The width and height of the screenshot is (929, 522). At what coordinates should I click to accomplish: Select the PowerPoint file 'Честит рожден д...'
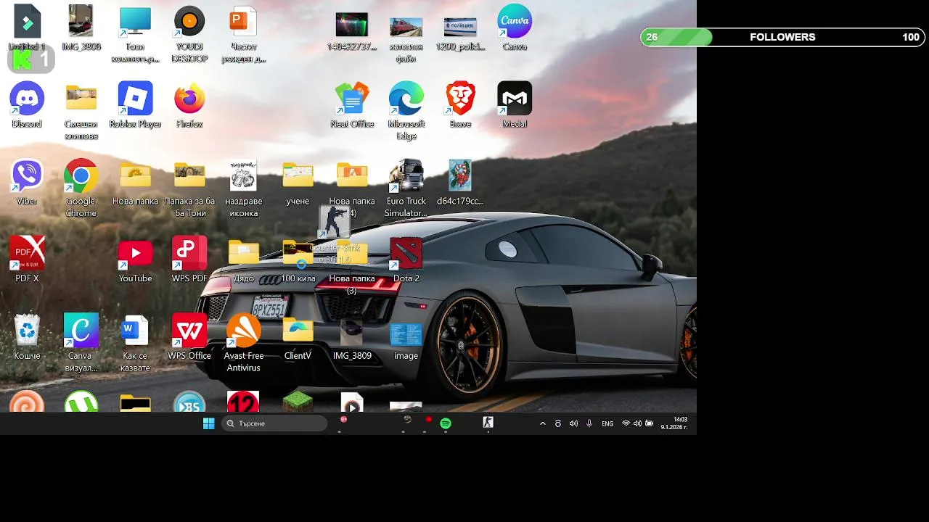244,22
